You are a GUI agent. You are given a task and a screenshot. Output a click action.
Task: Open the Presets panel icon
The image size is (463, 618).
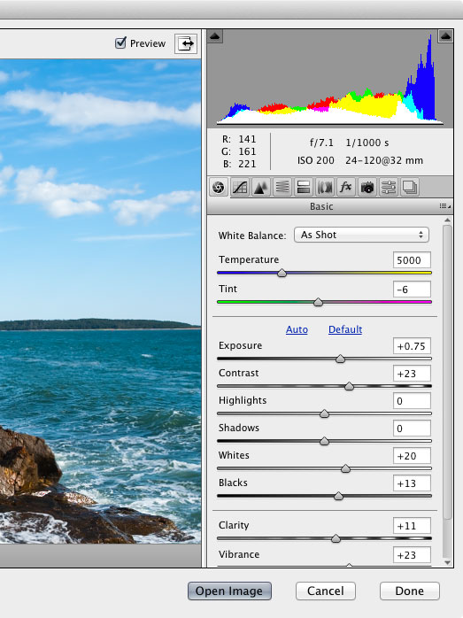[389, 187]
